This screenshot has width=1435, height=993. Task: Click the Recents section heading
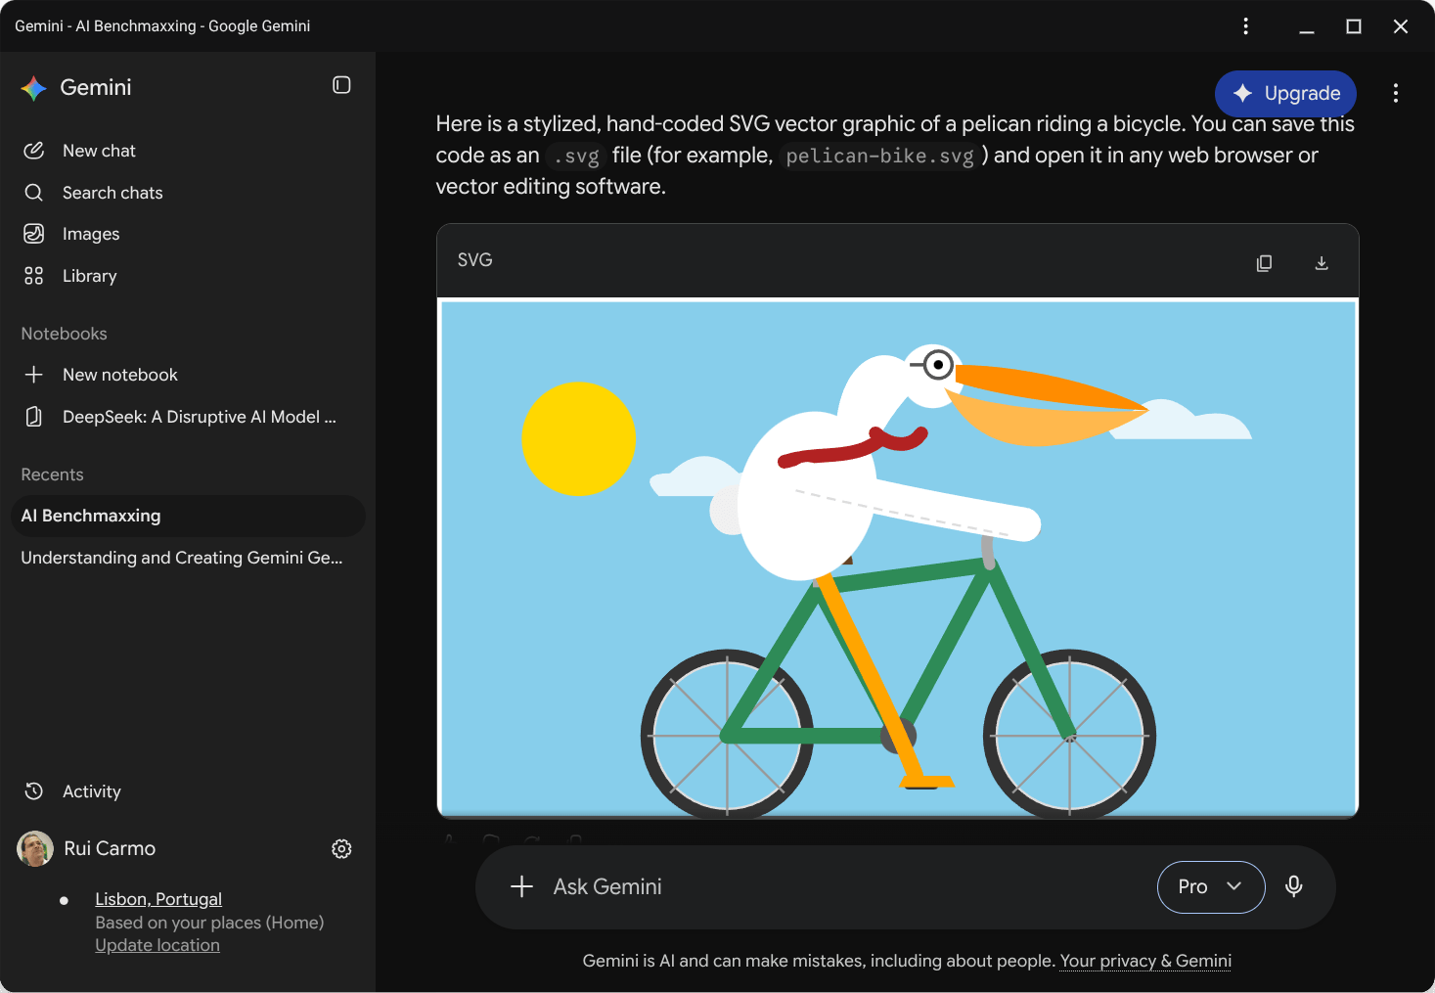click(53, 474)
